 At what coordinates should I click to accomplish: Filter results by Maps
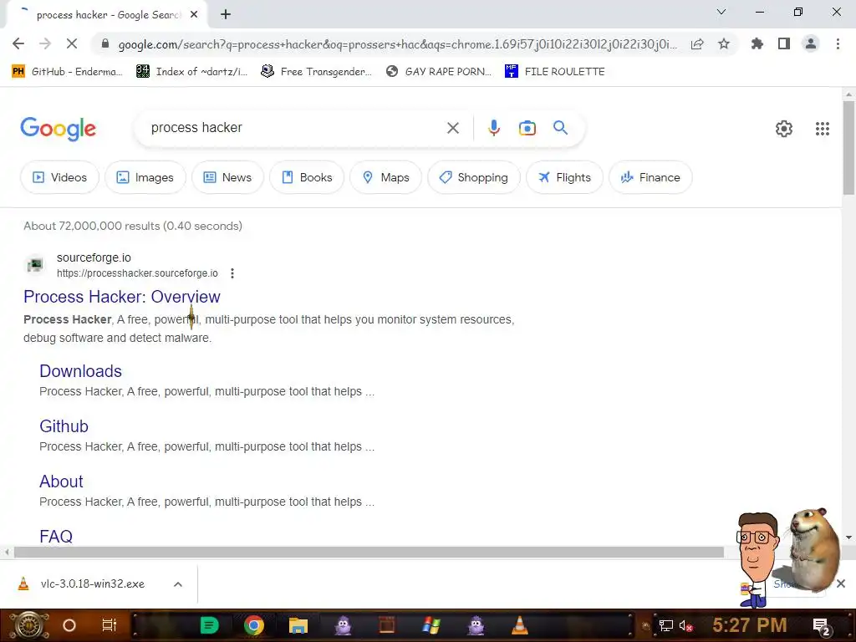click(x=386, y=177)
